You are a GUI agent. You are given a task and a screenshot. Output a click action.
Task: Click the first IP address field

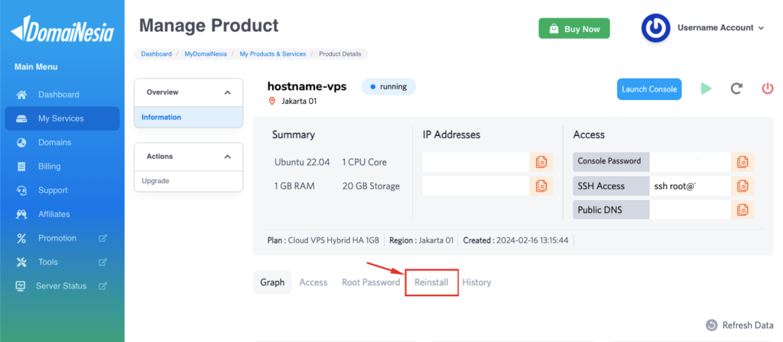476,162
